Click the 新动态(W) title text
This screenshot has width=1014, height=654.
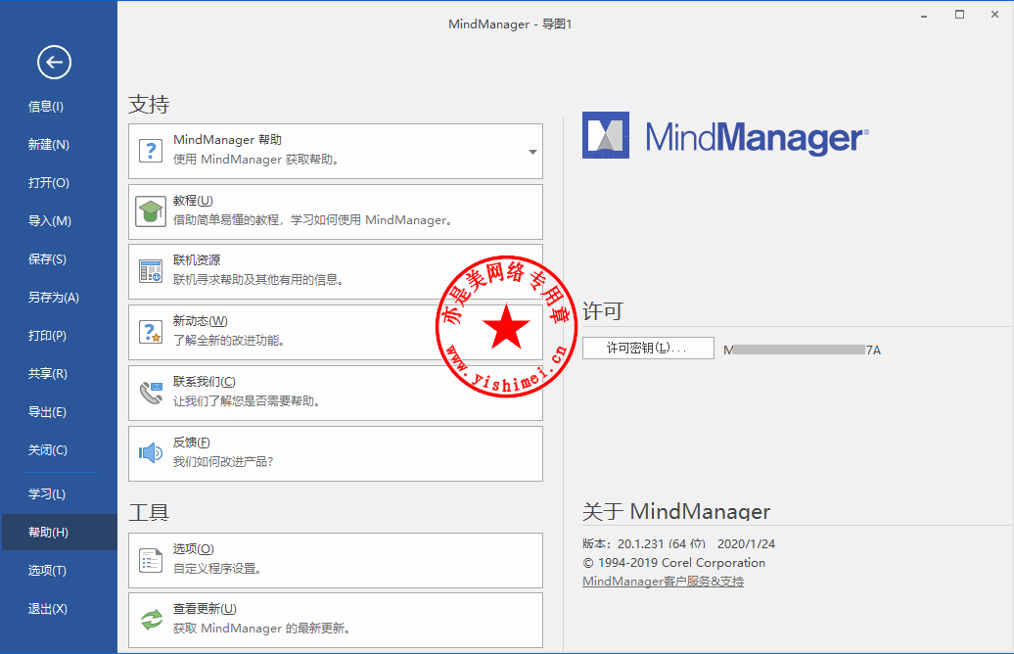pos(201,321)
